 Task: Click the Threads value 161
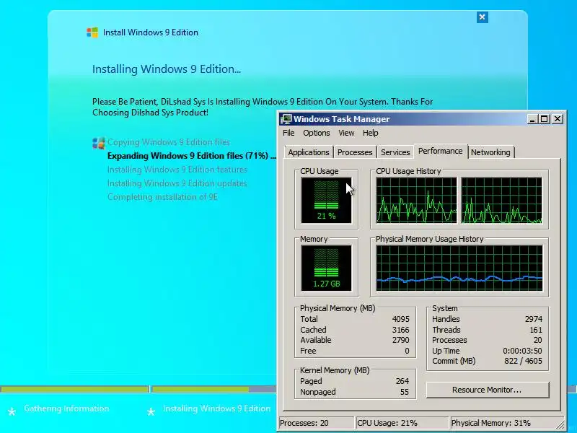(x=536, y=330)
